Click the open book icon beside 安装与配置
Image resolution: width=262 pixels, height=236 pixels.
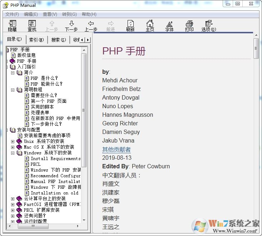click(13, 130)
